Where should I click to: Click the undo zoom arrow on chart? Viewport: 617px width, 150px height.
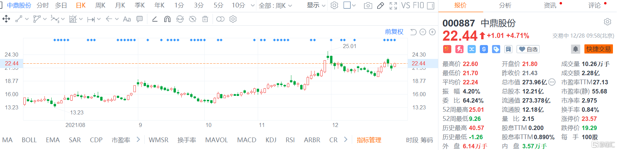413,32
